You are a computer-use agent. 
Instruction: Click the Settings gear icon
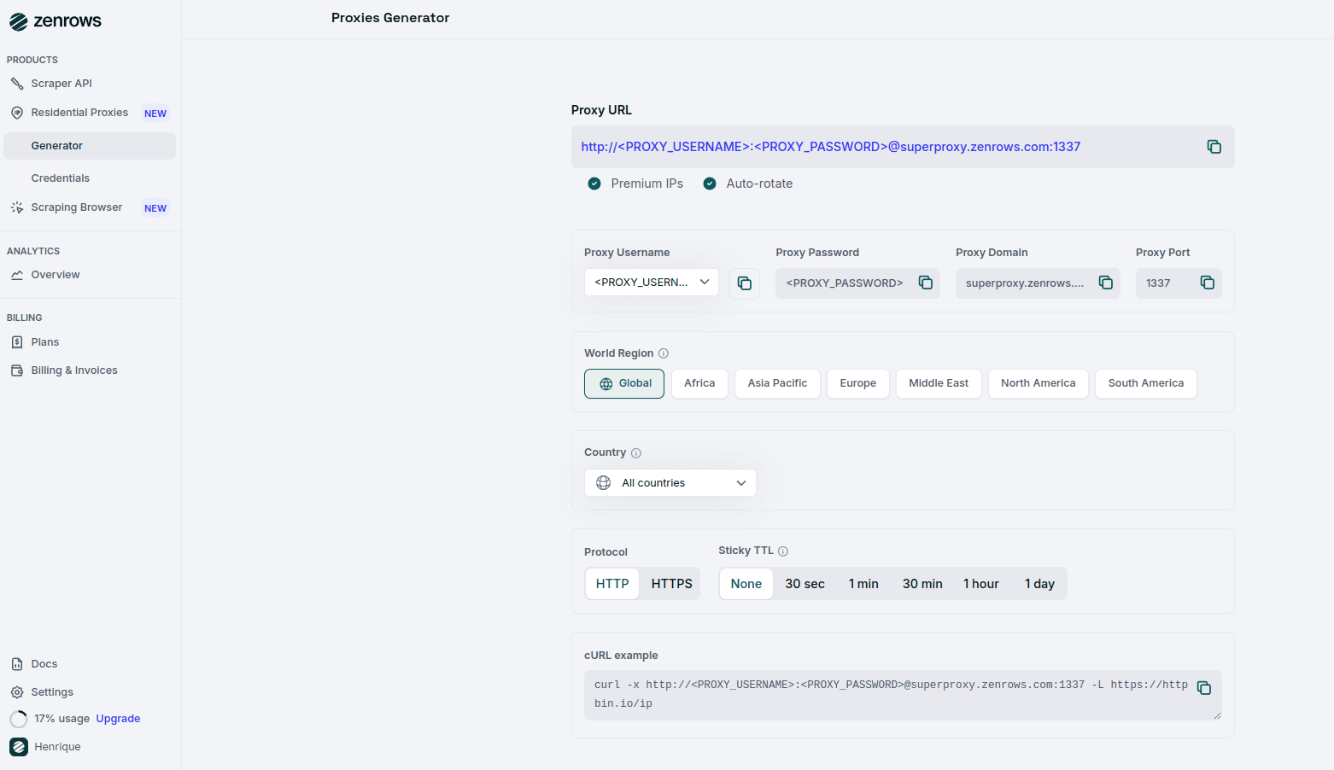tap(17, 692)
